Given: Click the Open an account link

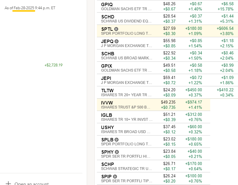Looking at the screenshot, I should point(31,183).
